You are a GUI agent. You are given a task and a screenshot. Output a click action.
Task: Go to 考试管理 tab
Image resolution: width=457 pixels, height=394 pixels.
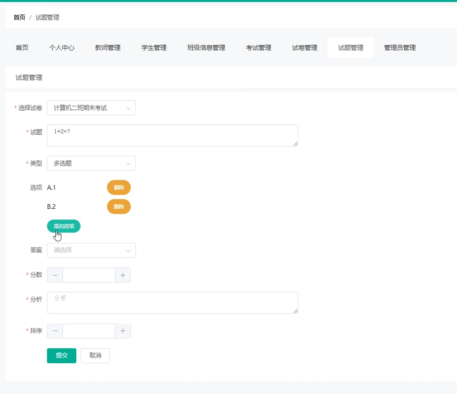(x=259, y=47)
